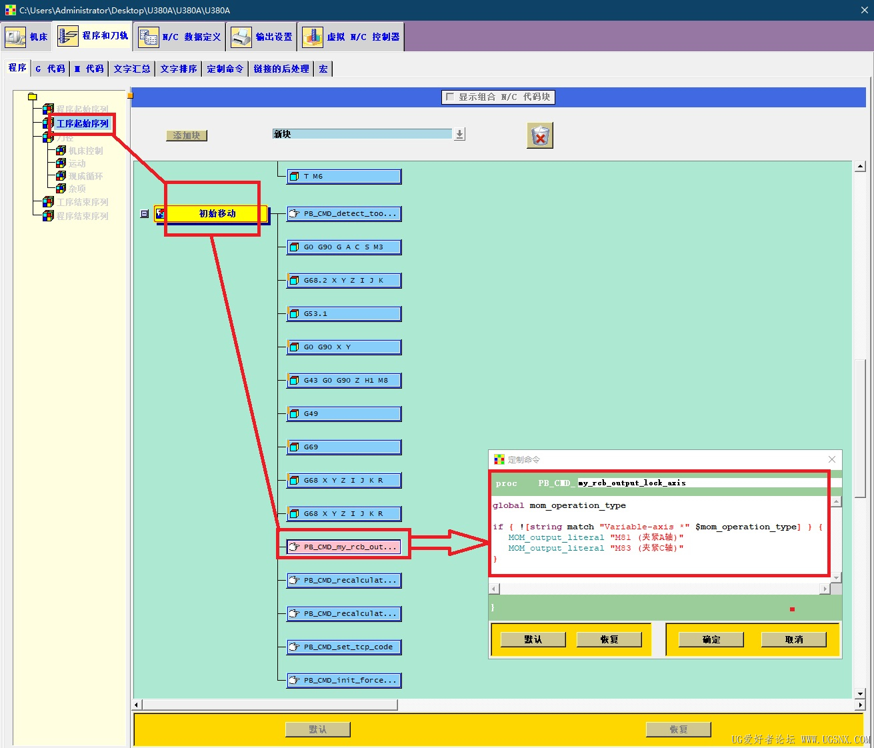This screenshot has height=748, width=874.
Task: Click the cube icon beside 杂项
Action: point(61,189)
